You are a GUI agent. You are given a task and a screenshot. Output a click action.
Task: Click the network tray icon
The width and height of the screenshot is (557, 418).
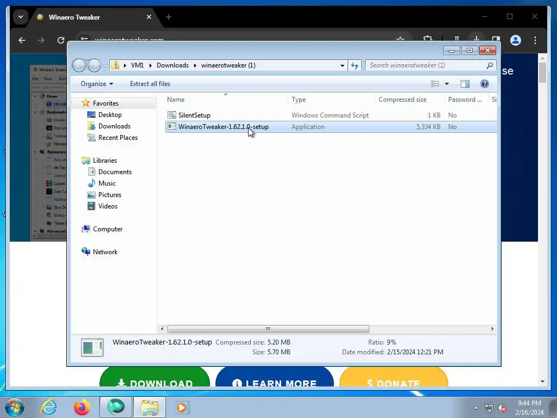(489, 408)
